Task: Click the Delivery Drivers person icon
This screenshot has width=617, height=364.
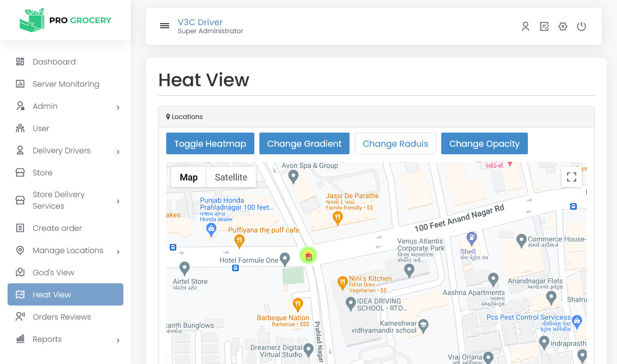Action: [x=20, y=150]
